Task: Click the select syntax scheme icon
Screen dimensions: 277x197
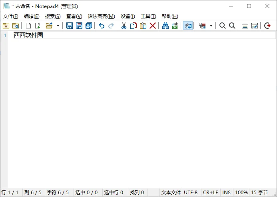Action: (x=245, y=26)
